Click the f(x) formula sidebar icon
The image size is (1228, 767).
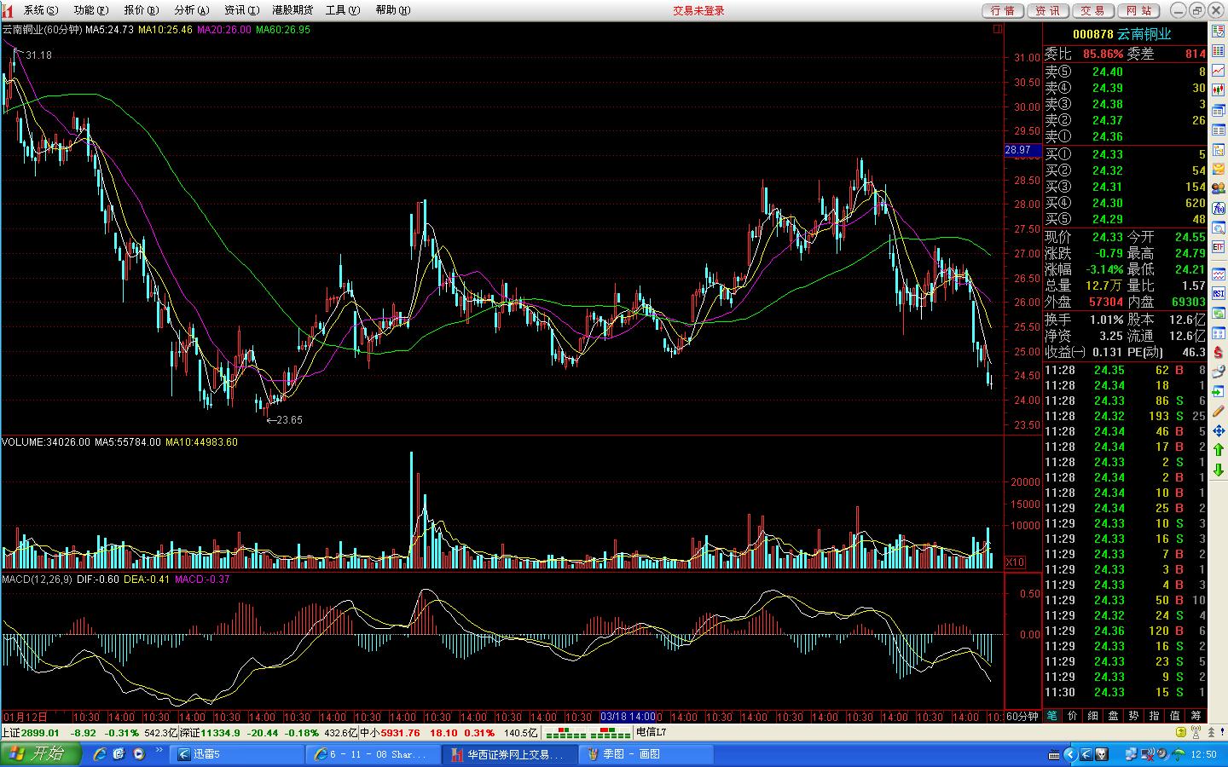[1218, 207]
